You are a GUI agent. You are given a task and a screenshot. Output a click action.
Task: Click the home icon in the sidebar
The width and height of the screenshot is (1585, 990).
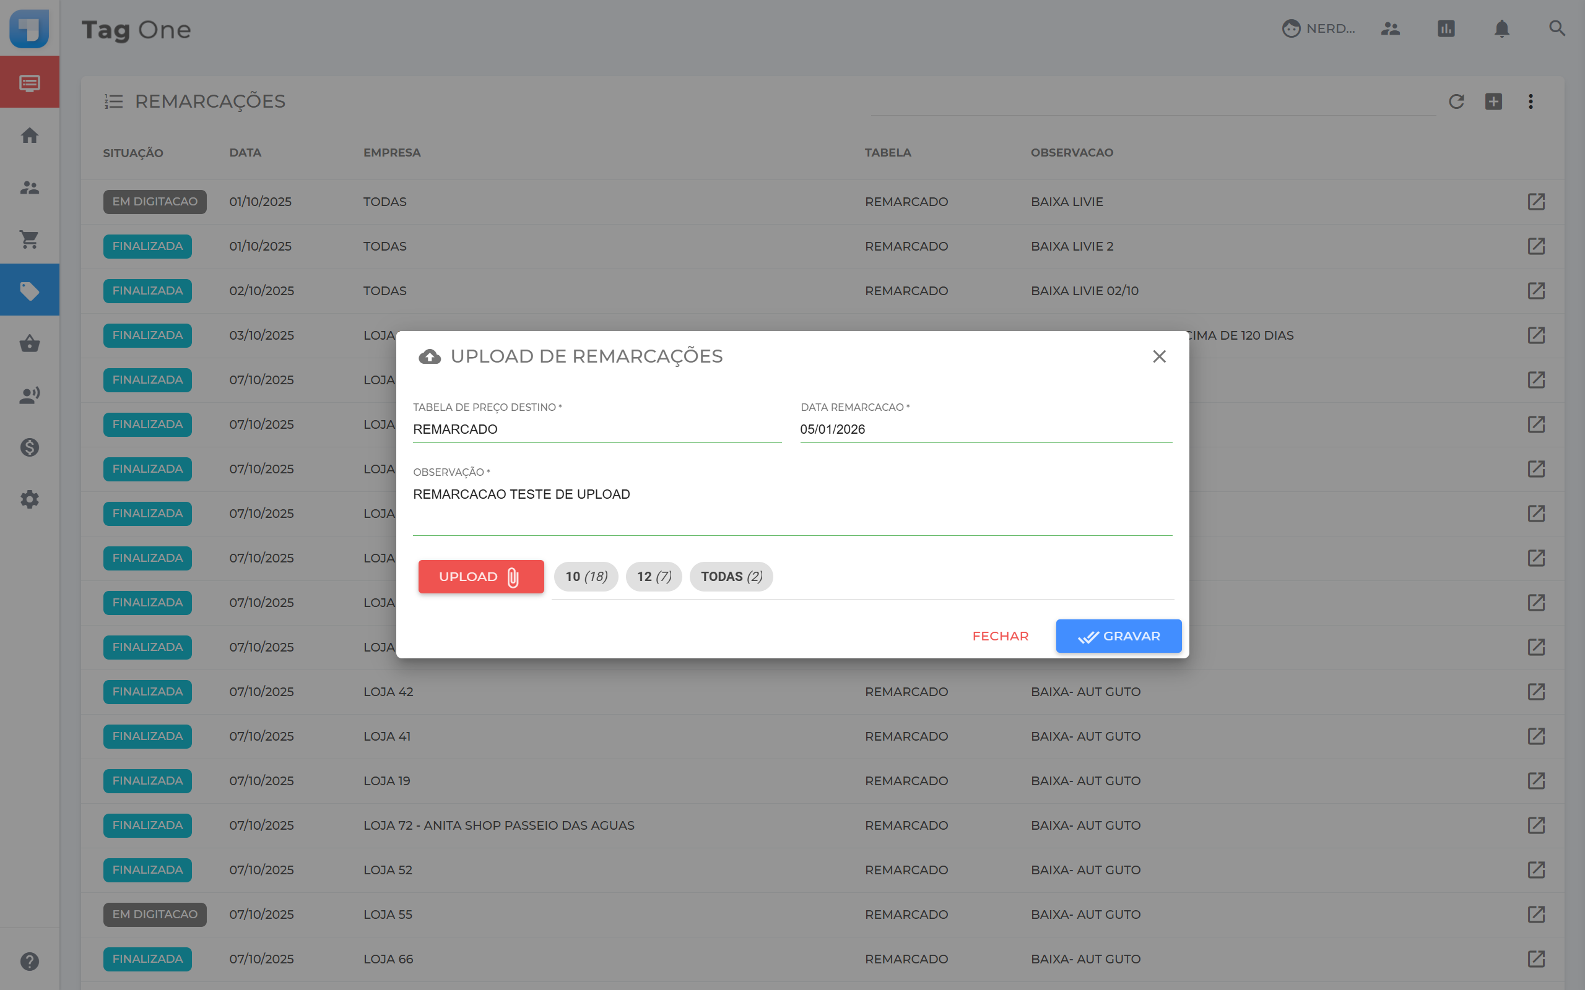pos(30,136)
